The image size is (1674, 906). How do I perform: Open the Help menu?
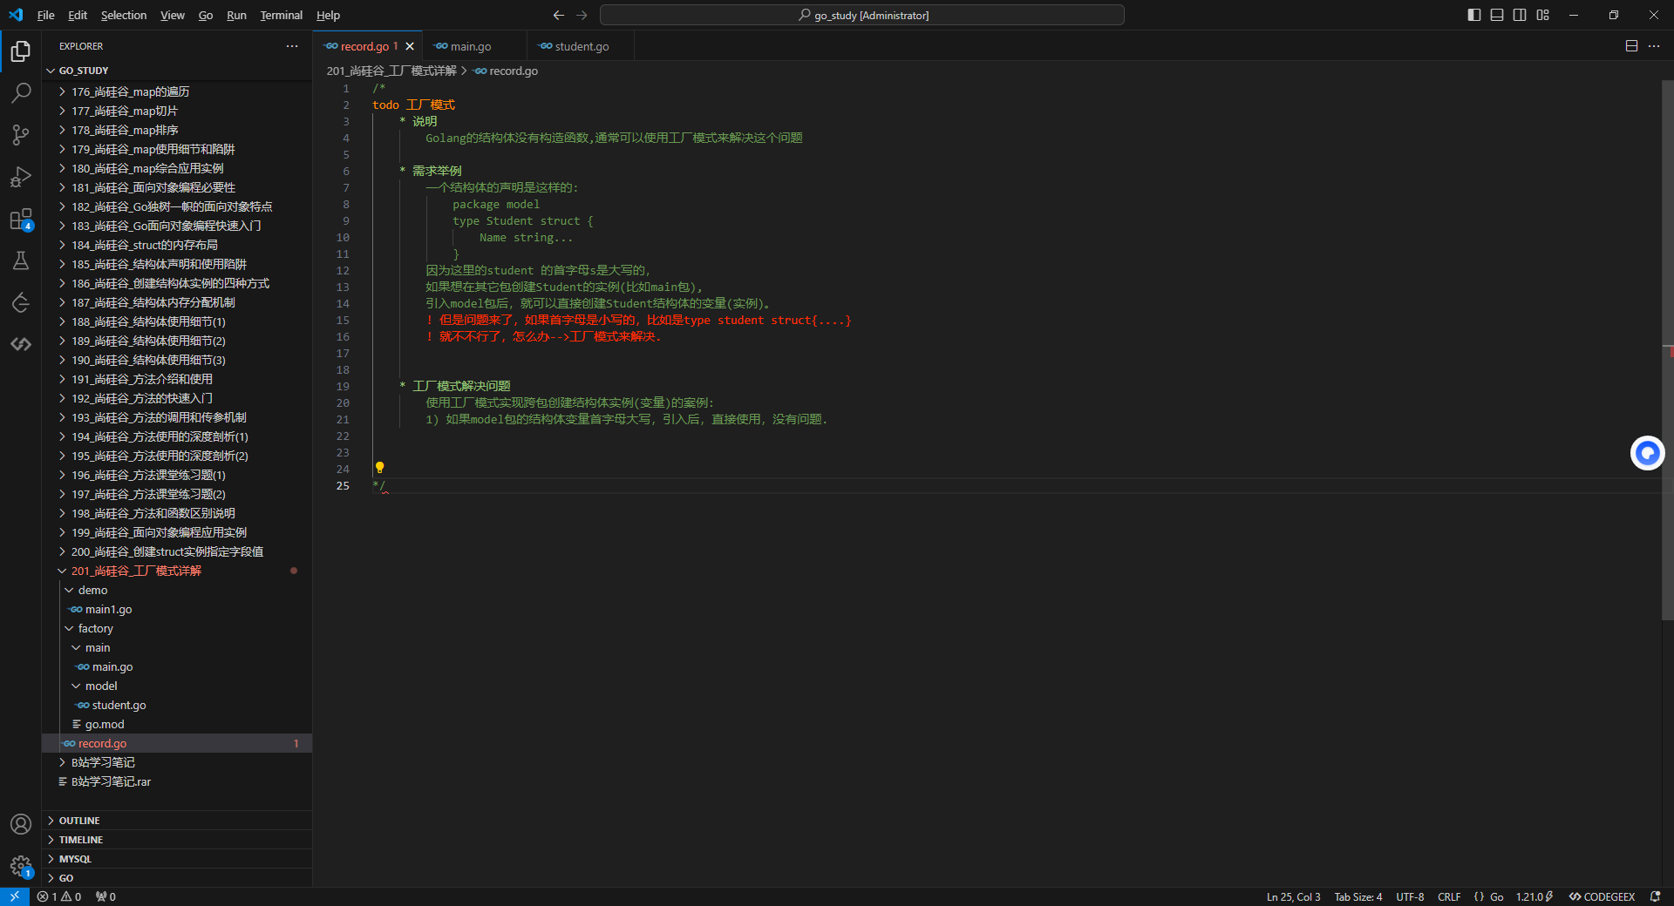tap(328, 15)
